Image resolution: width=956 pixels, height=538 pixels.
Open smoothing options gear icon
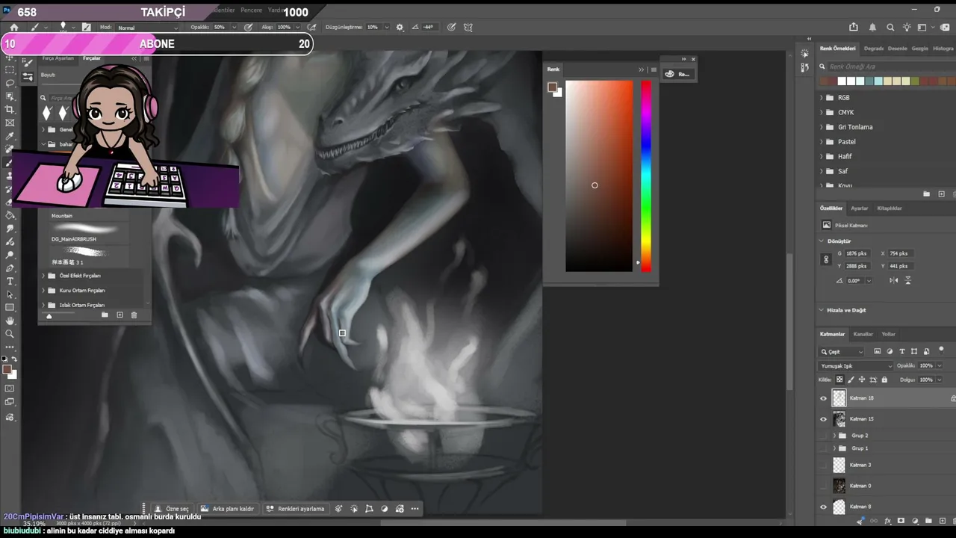pyautogui.click(x=400, y=27)
